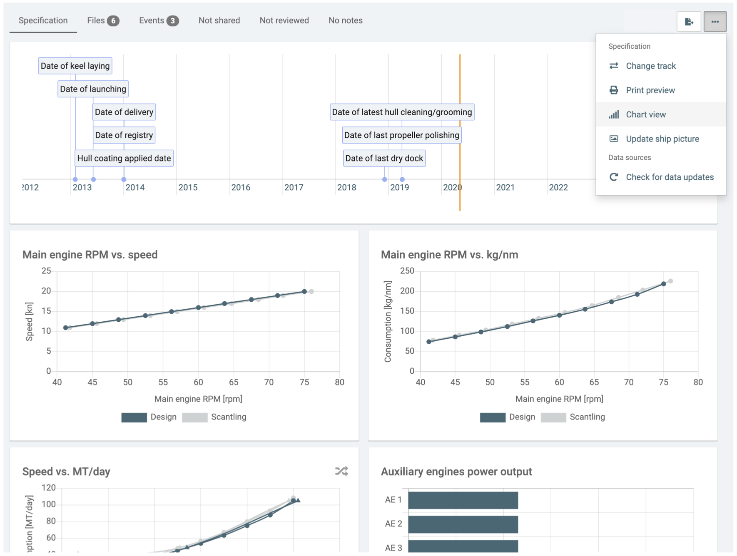The image size is (737, 556).
Task: Open the Files tab
Action: [x=103, y=20]
